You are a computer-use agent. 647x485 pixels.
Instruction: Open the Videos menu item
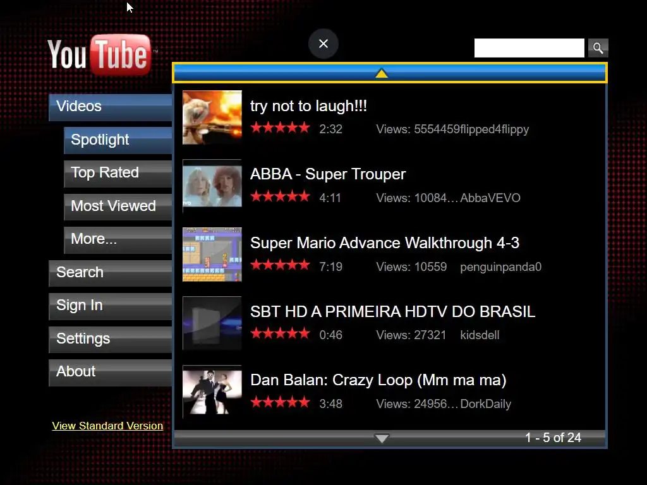(x=110, y=107)
